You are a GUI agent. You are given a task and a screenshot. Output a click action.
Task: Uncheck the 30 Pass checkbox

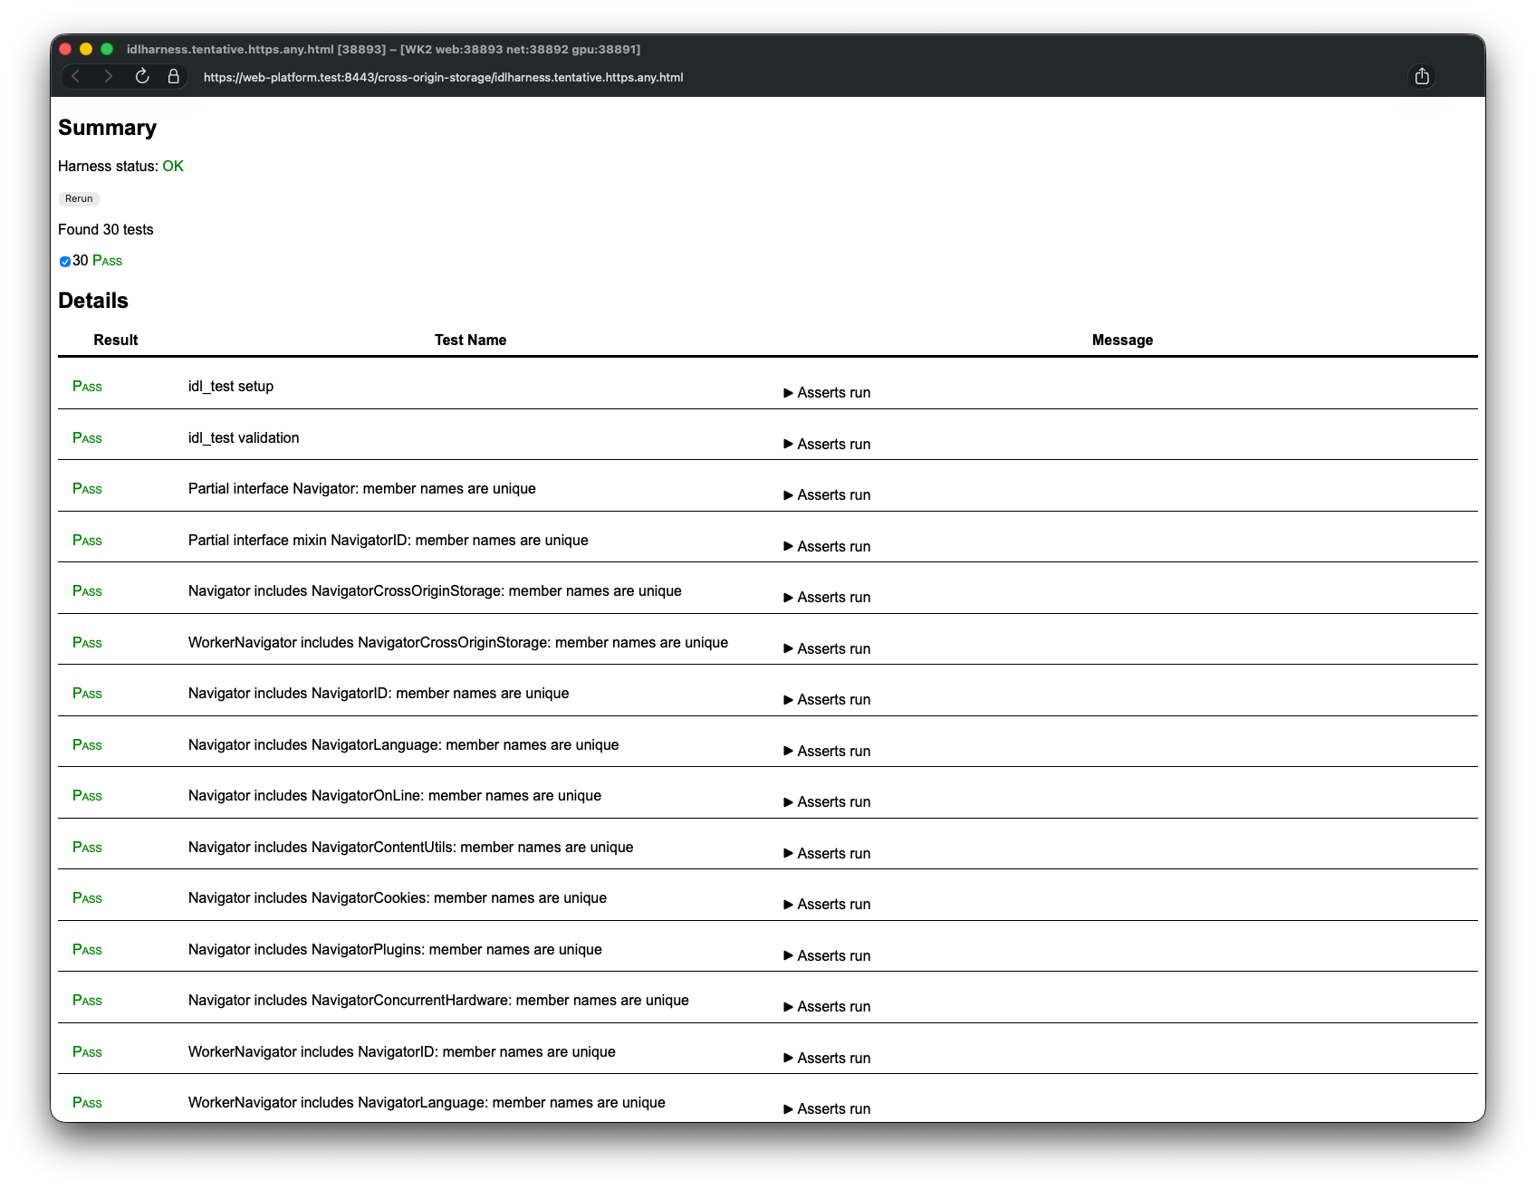[x=65, y=262]
